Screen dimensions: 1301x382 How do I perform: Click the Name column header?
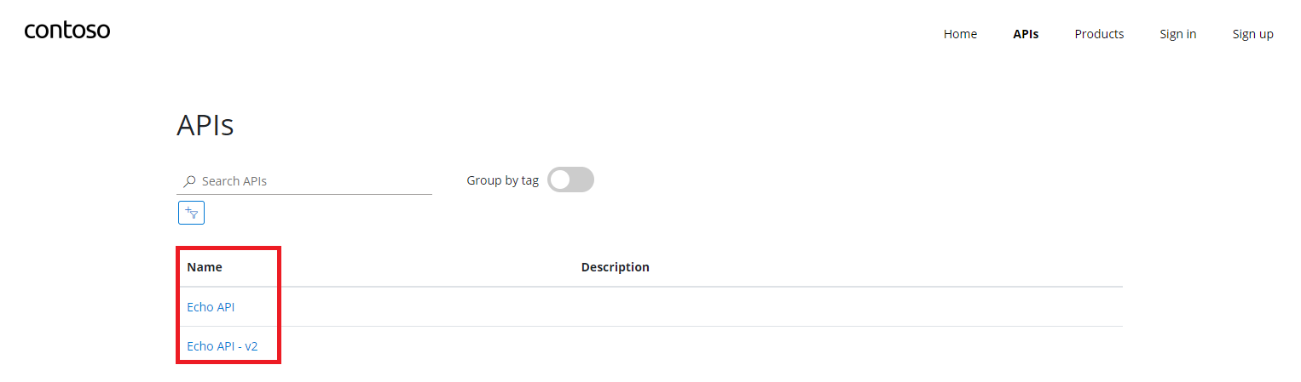[x=205, y=267]
